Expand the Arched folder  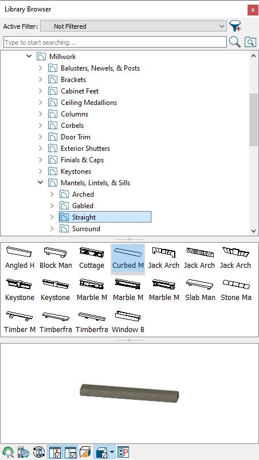(x=52, y=194)
